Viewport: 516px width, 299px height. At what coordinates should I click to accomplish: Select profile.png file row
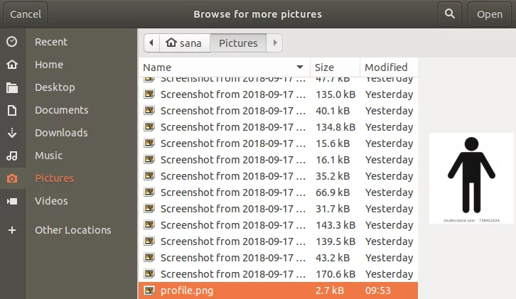(277, 290)
